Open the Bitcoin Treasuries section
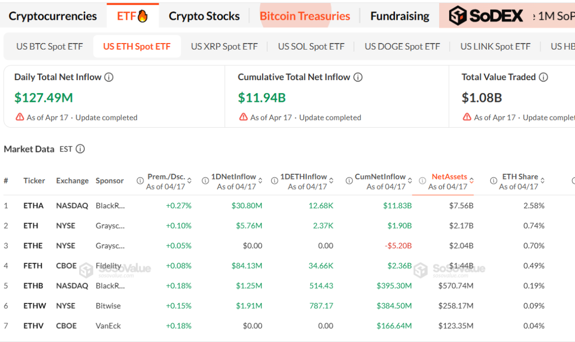This screenshot has width=575, height=342. coord(305,16)
